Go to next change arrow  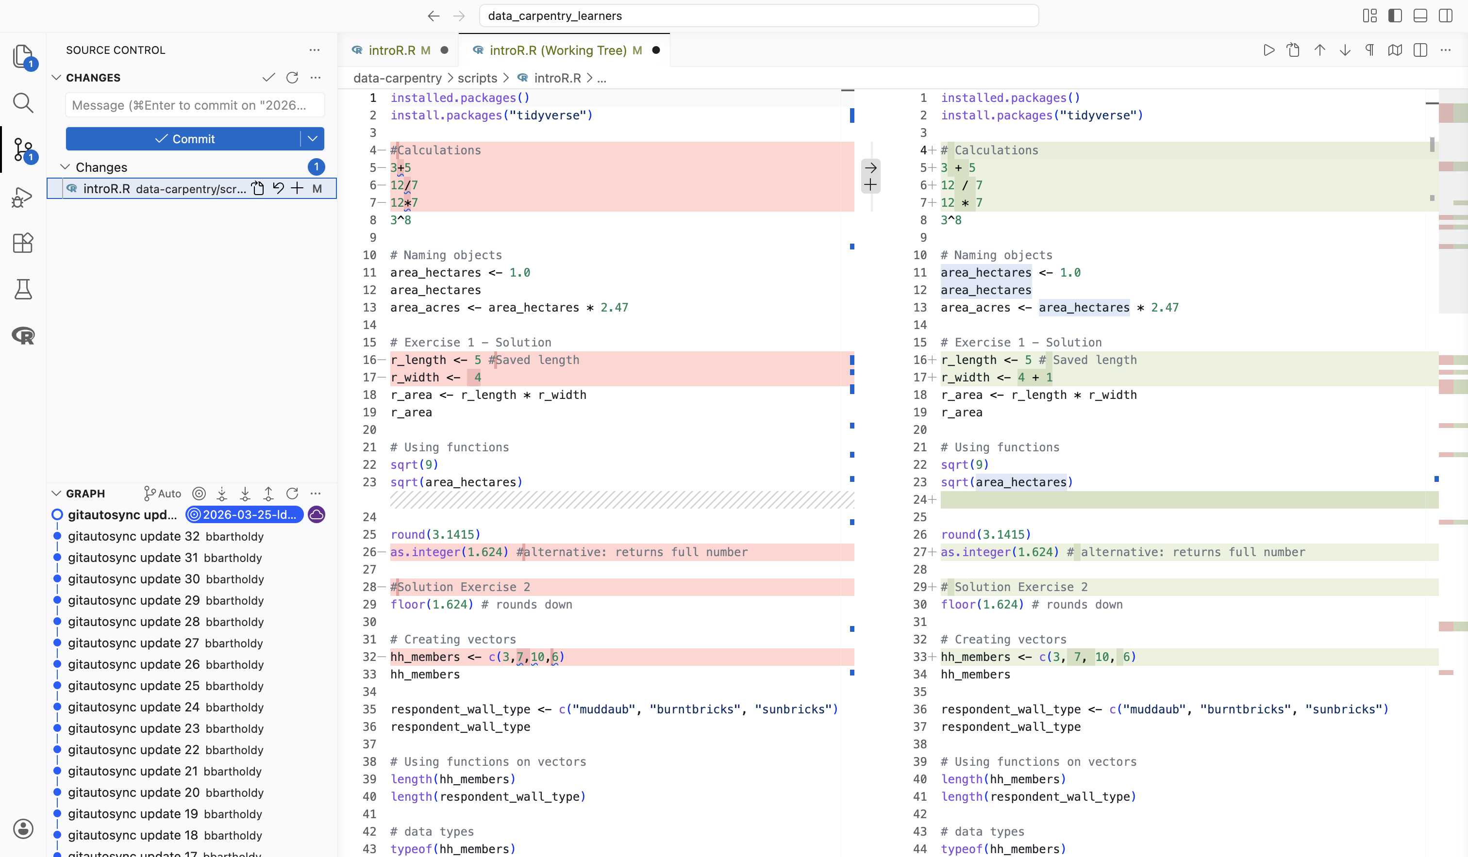point(1345,50)
